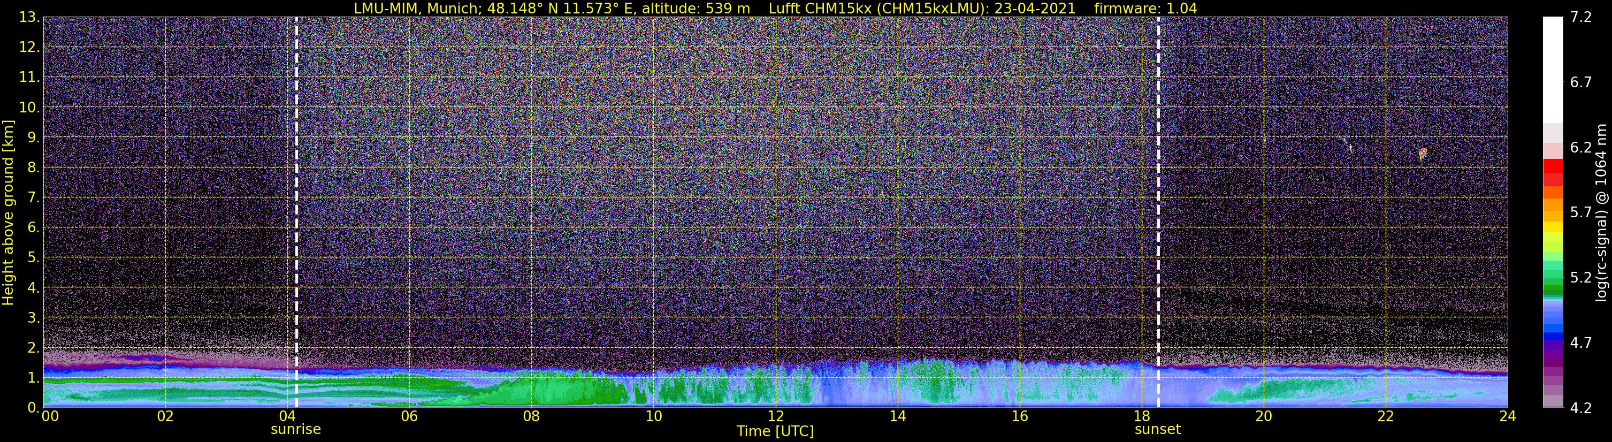1612x442 pixels.
Task: Click the time axis tick label 00
Action: point(50,417)
